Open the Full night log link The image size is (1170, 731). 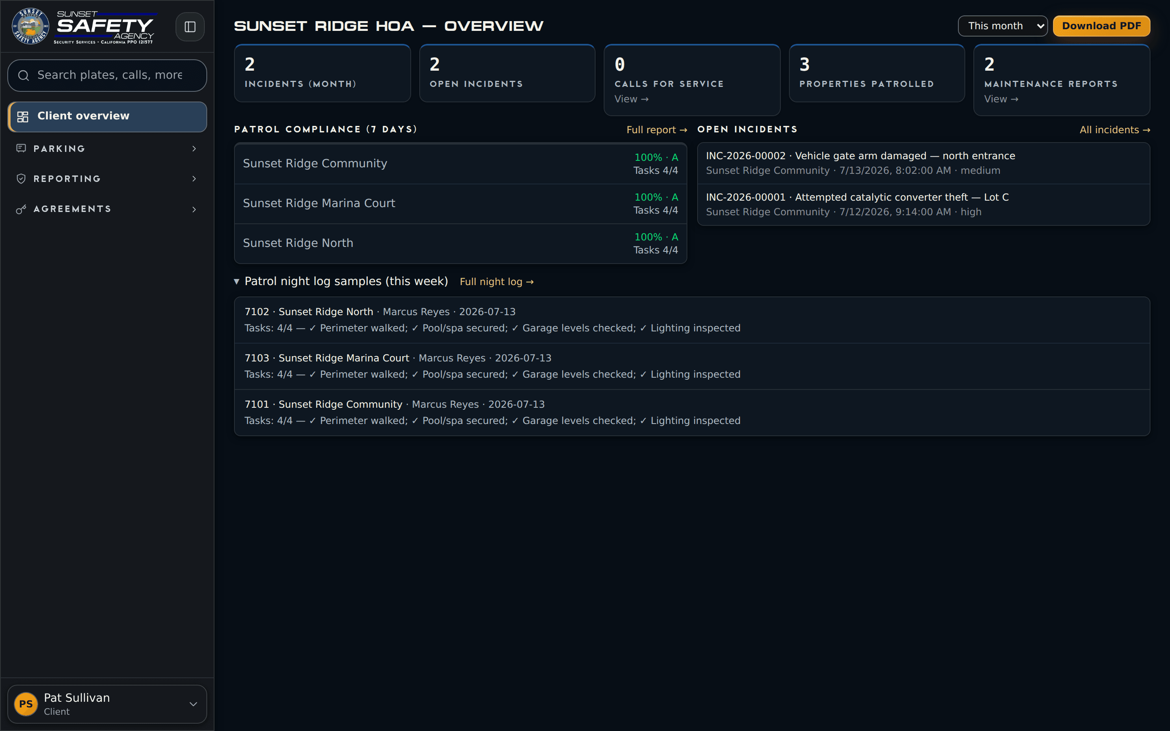tap(496, 282)
